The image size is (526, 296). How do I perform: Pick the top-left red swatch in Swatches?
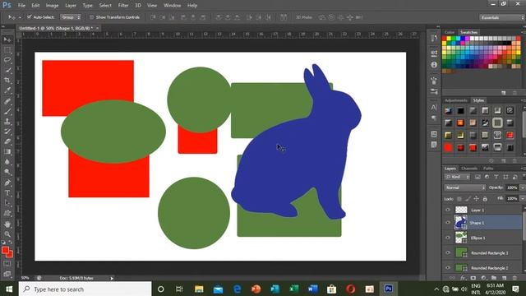(x=444, y=39)
